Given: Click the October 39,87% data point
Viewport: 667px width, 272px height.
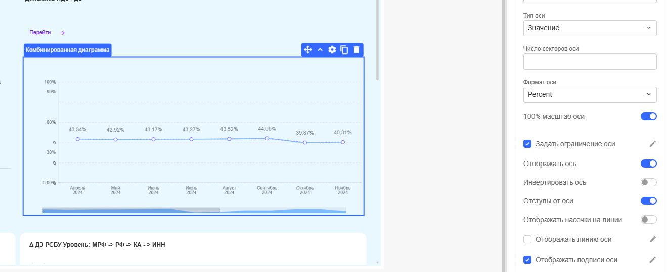Looking at the screenshot, I should 305,143.
